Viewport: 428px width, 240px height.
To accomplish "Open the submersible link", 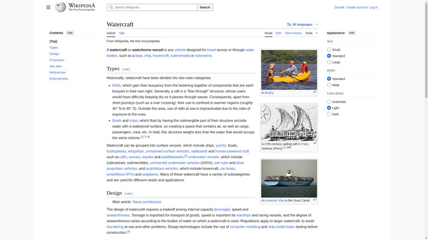I will tap(180, 56).
